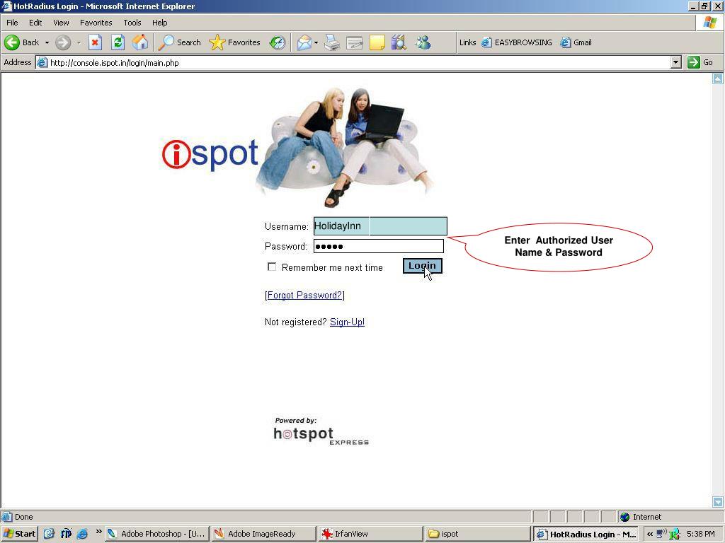Open the Messenger toolbar icon
725x543 pixels.
coord(423,42)
